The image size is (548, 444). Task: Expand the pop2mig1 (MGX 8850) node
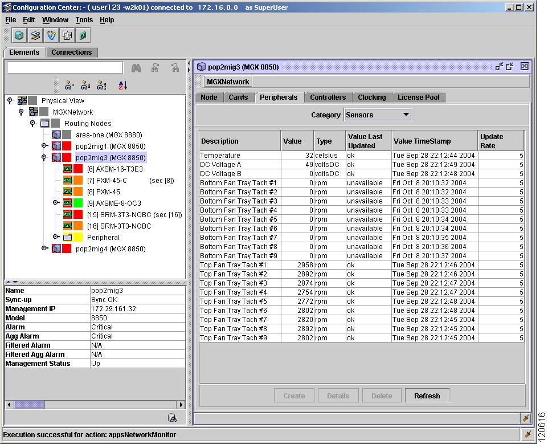click(x=45, y=146)
